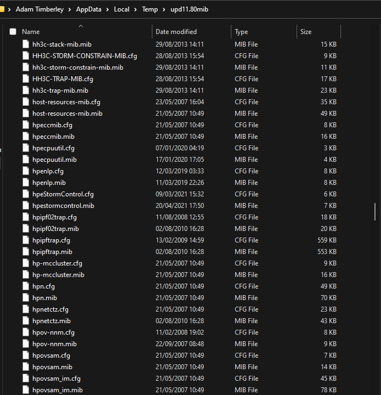Click date 12/03/2019 03:33 of hpenlp.cfg
This screenshot has height=395, width=381.
(180, 171)
